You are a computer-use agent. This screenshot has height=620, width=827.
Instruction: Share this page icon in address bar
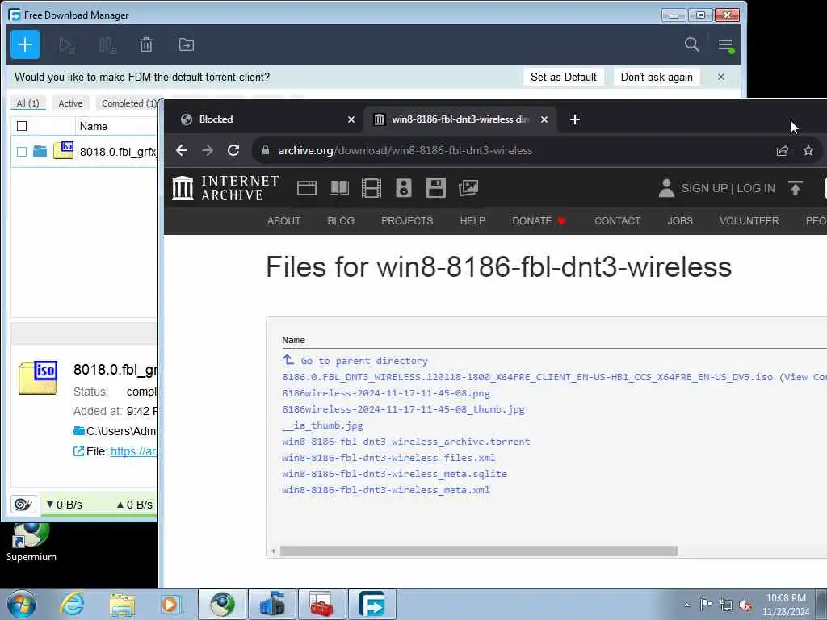[783, 151]
